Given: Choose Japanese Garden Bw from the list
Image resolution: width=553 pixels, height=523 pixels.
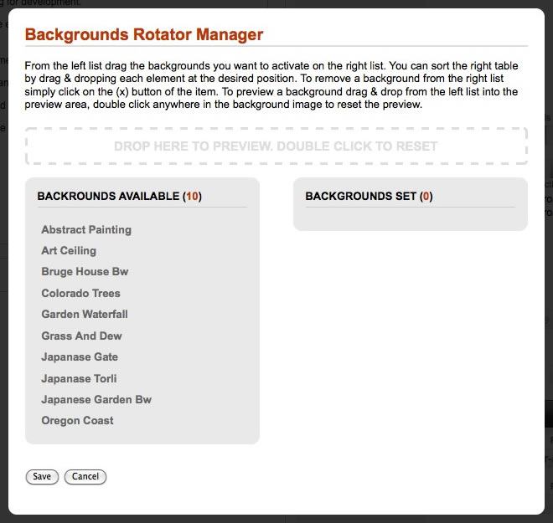Looking at the screenshot, I should click(96, 399).
